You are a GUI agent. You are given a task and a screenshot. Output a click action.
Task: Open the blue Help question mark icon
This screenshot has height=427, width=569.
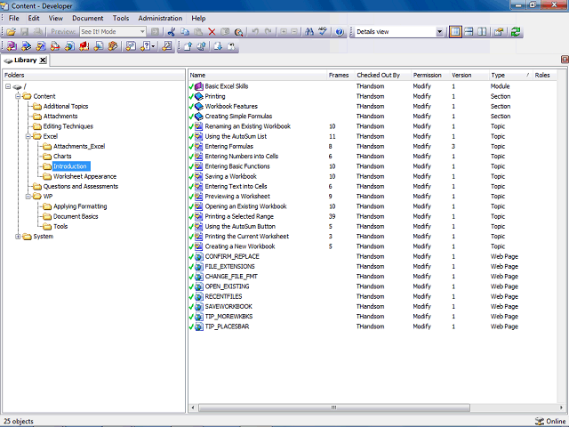[340, 32]
